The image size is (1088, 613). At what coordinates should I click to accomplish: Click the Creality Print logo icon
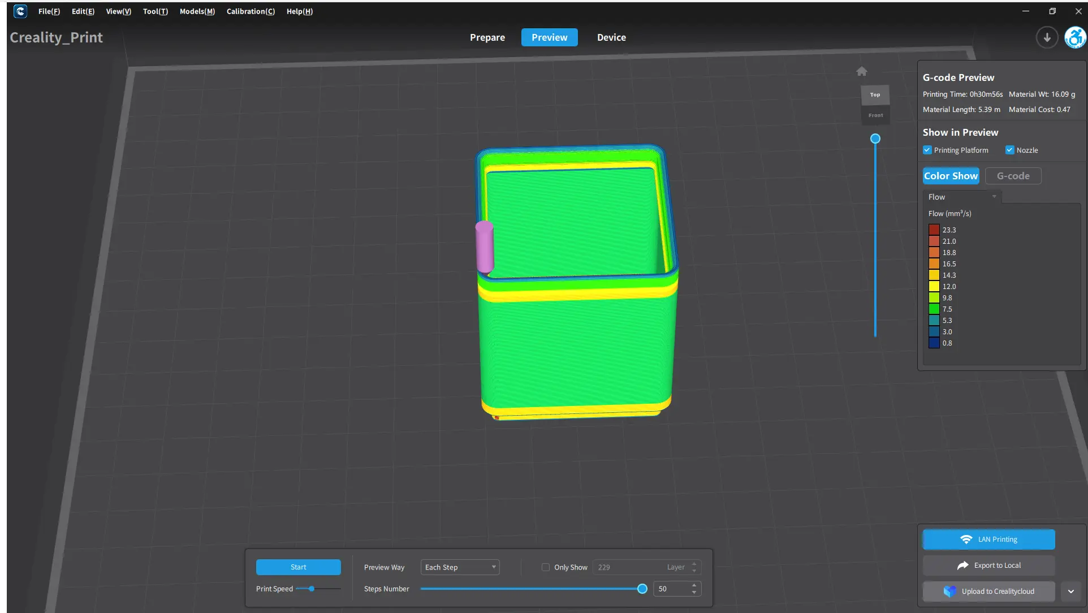pos(20,11)
